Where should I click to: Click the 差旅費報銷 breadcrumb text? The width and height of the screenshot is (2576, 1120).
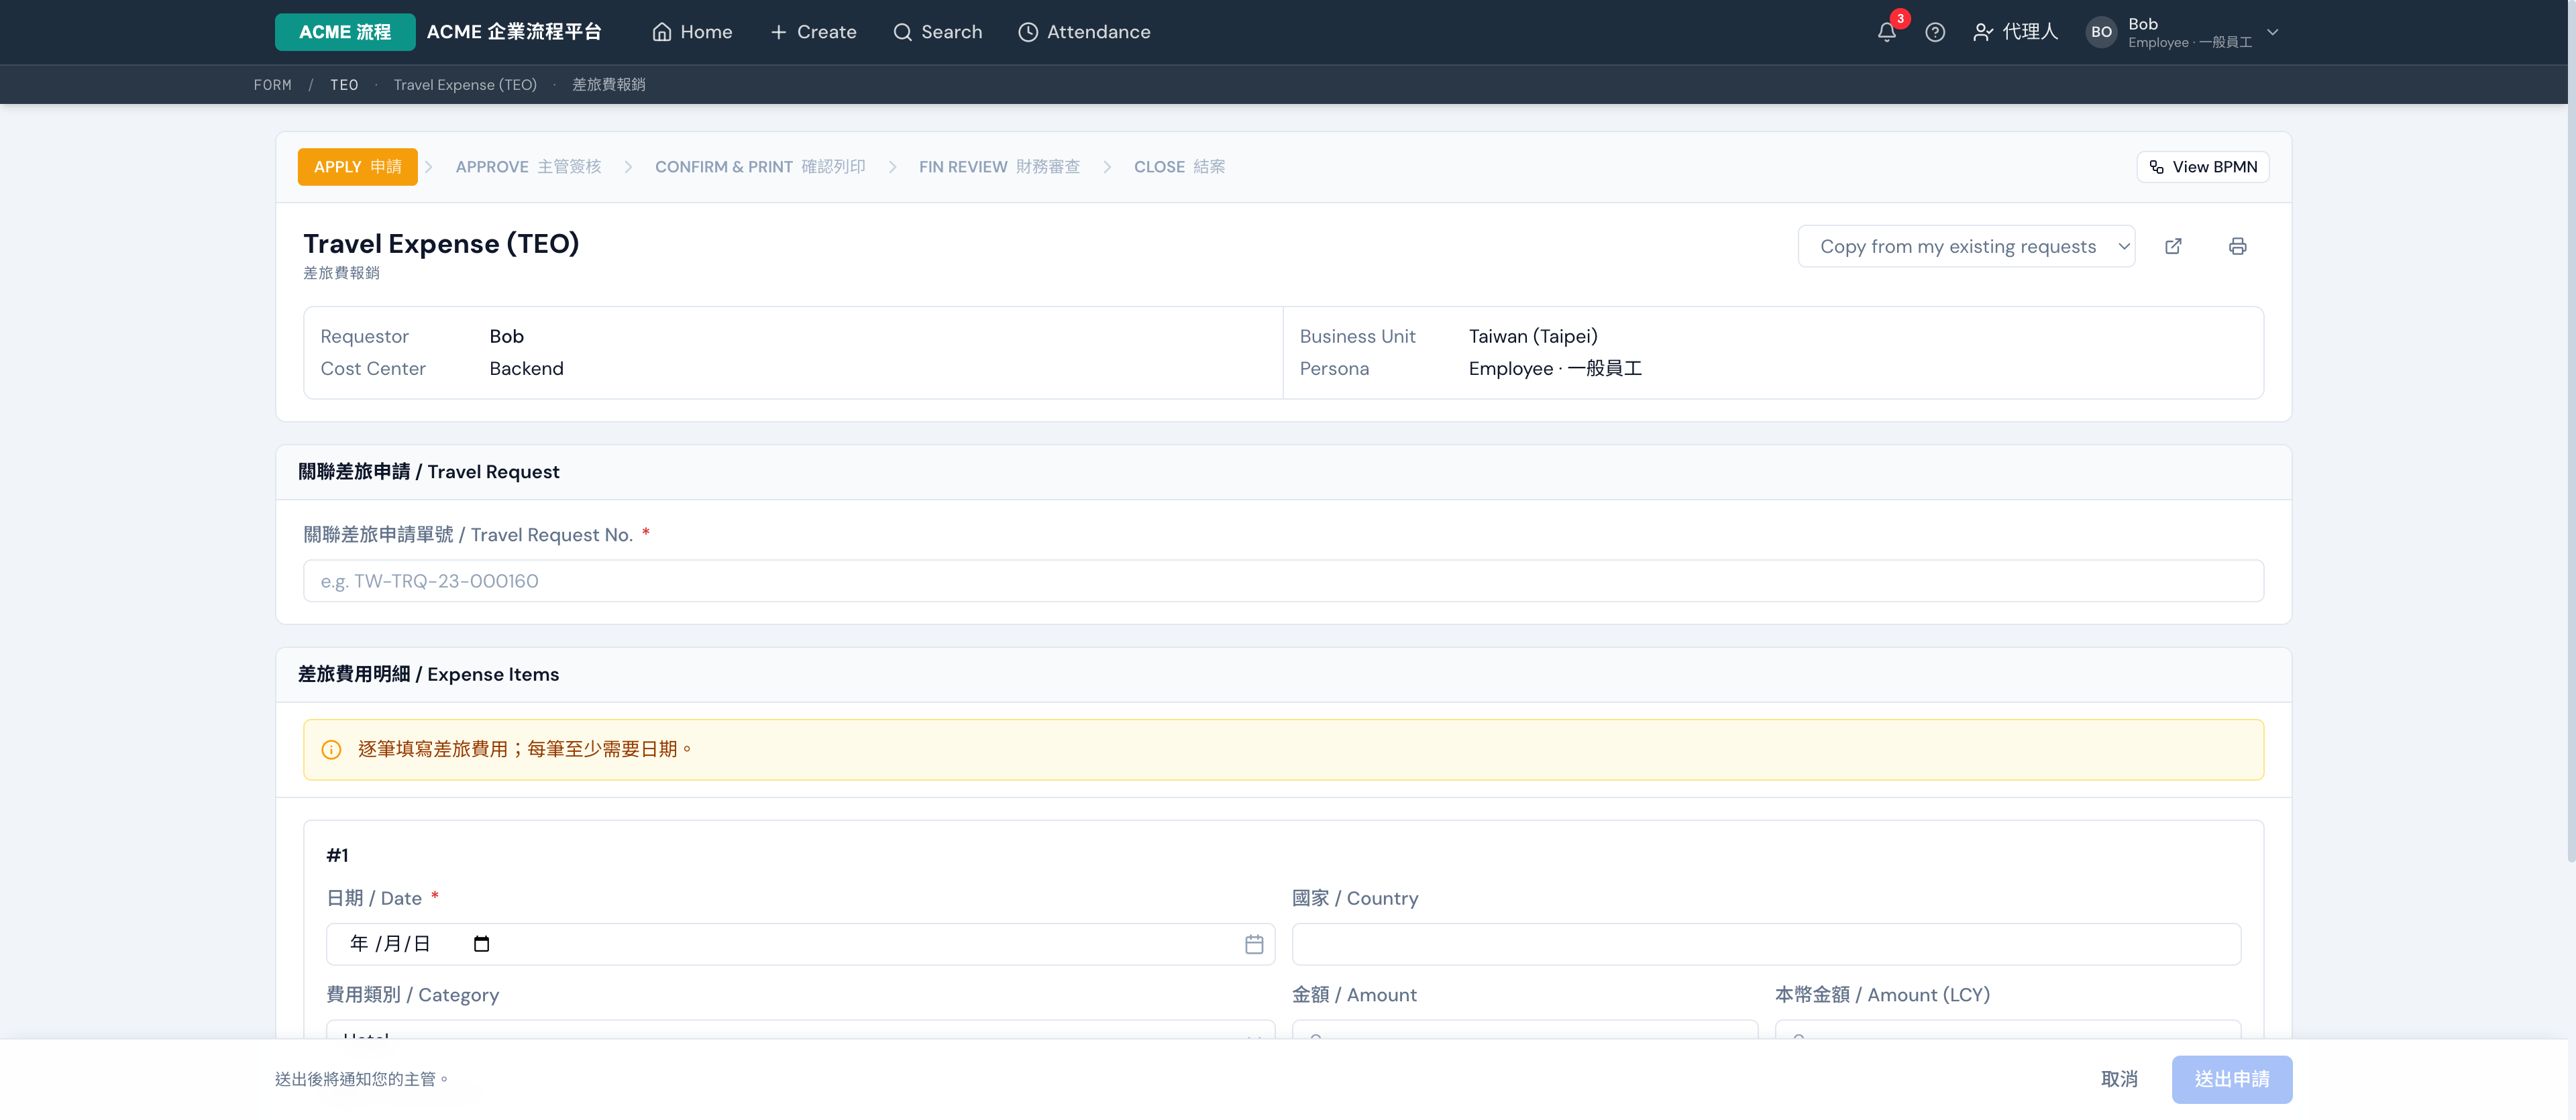coord(608,85)
